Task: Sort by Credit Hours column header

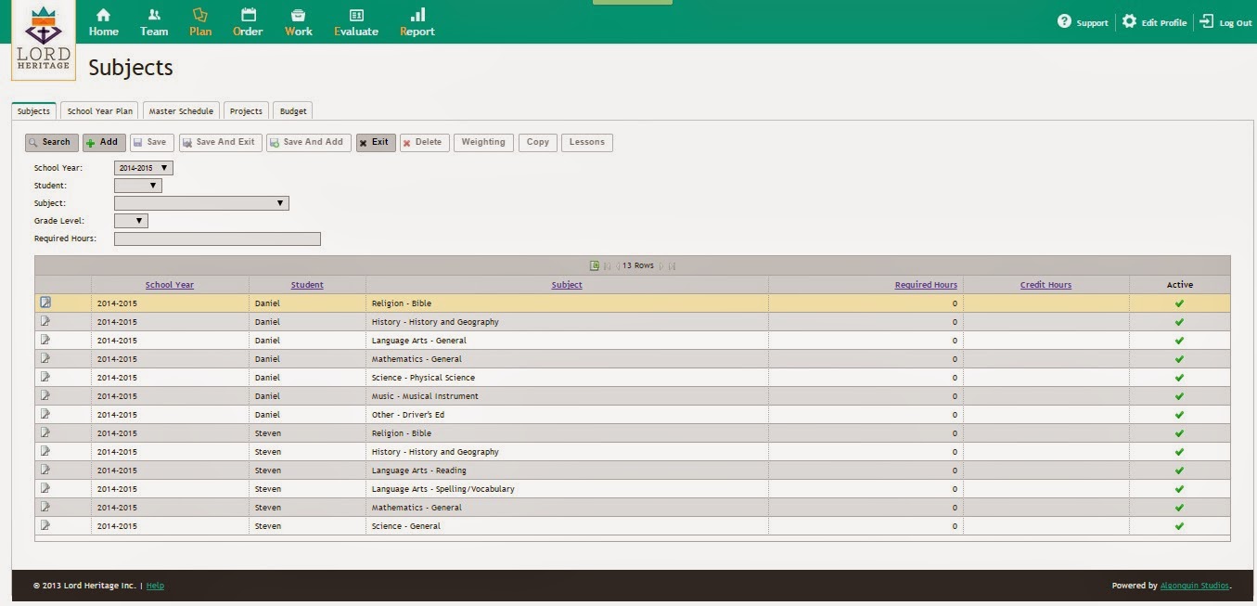Action: pos(1045,285)
